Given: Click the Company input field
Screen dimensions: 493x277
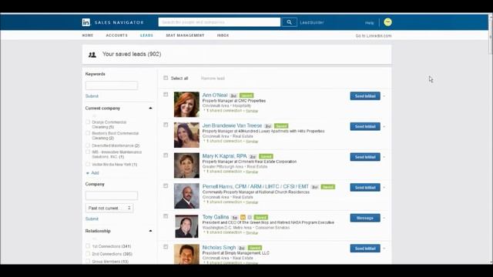Looking at the screenshot, I should tap(112, 195).
